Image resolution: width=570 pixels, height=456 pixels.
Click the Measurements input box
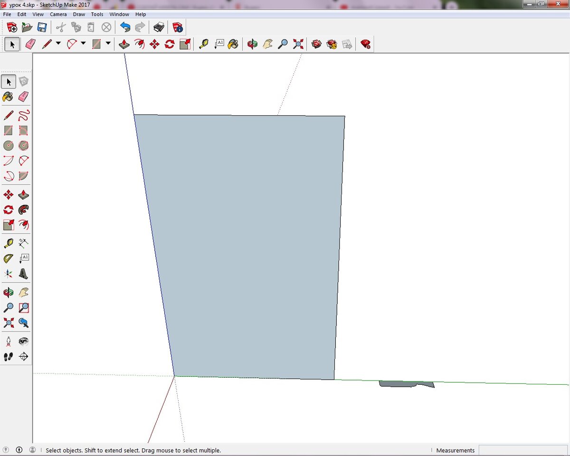click(523, 450)
